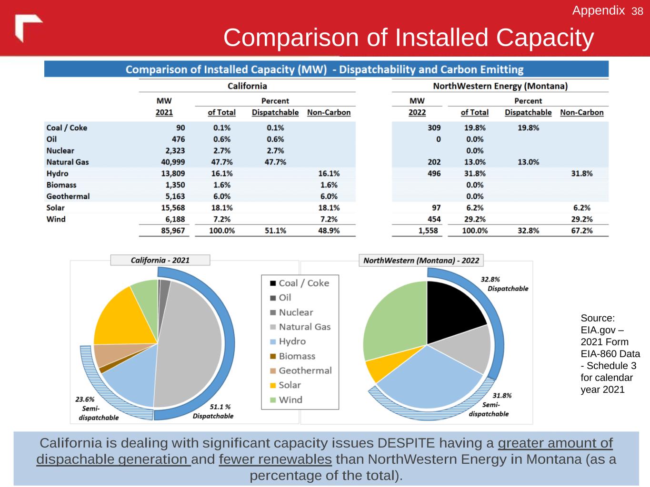
Task: Click the black Coal / Coke legend square
Action: [273, 283]
